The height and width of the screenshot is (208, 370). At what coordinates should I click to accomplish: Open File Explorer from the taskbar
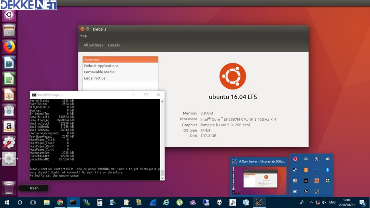click(x=47, y=203)
